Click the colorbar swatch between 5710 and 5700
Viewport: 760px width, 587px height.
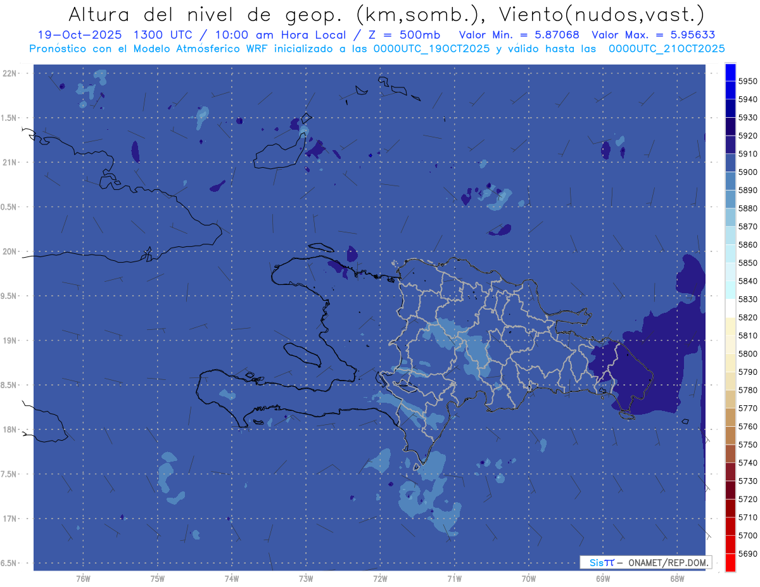tap(730, 526)
